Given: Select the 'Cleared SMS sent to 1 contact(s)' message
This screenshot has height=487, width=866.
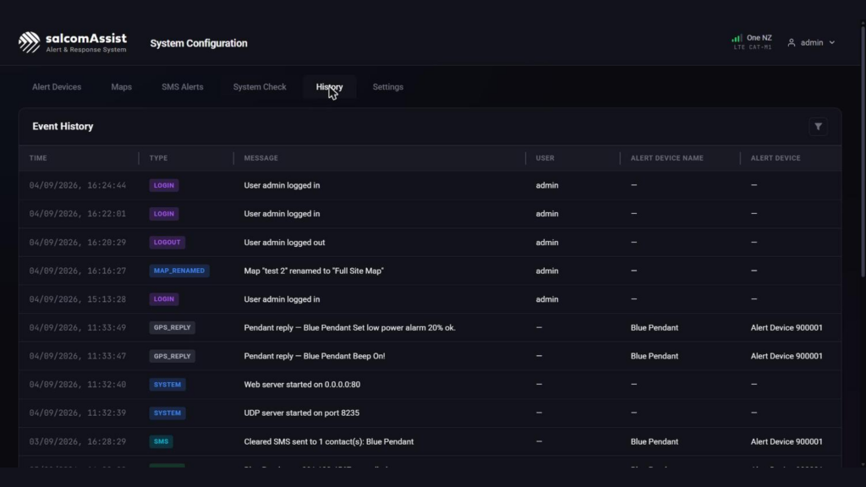Looking at the screenshot, I should click(x=329, y=441).
